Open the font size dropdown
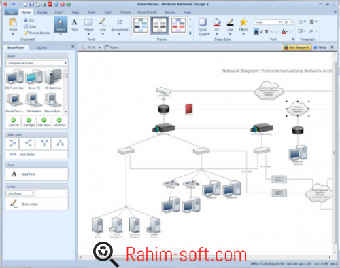340x268 pixels. tap(292, 22)
